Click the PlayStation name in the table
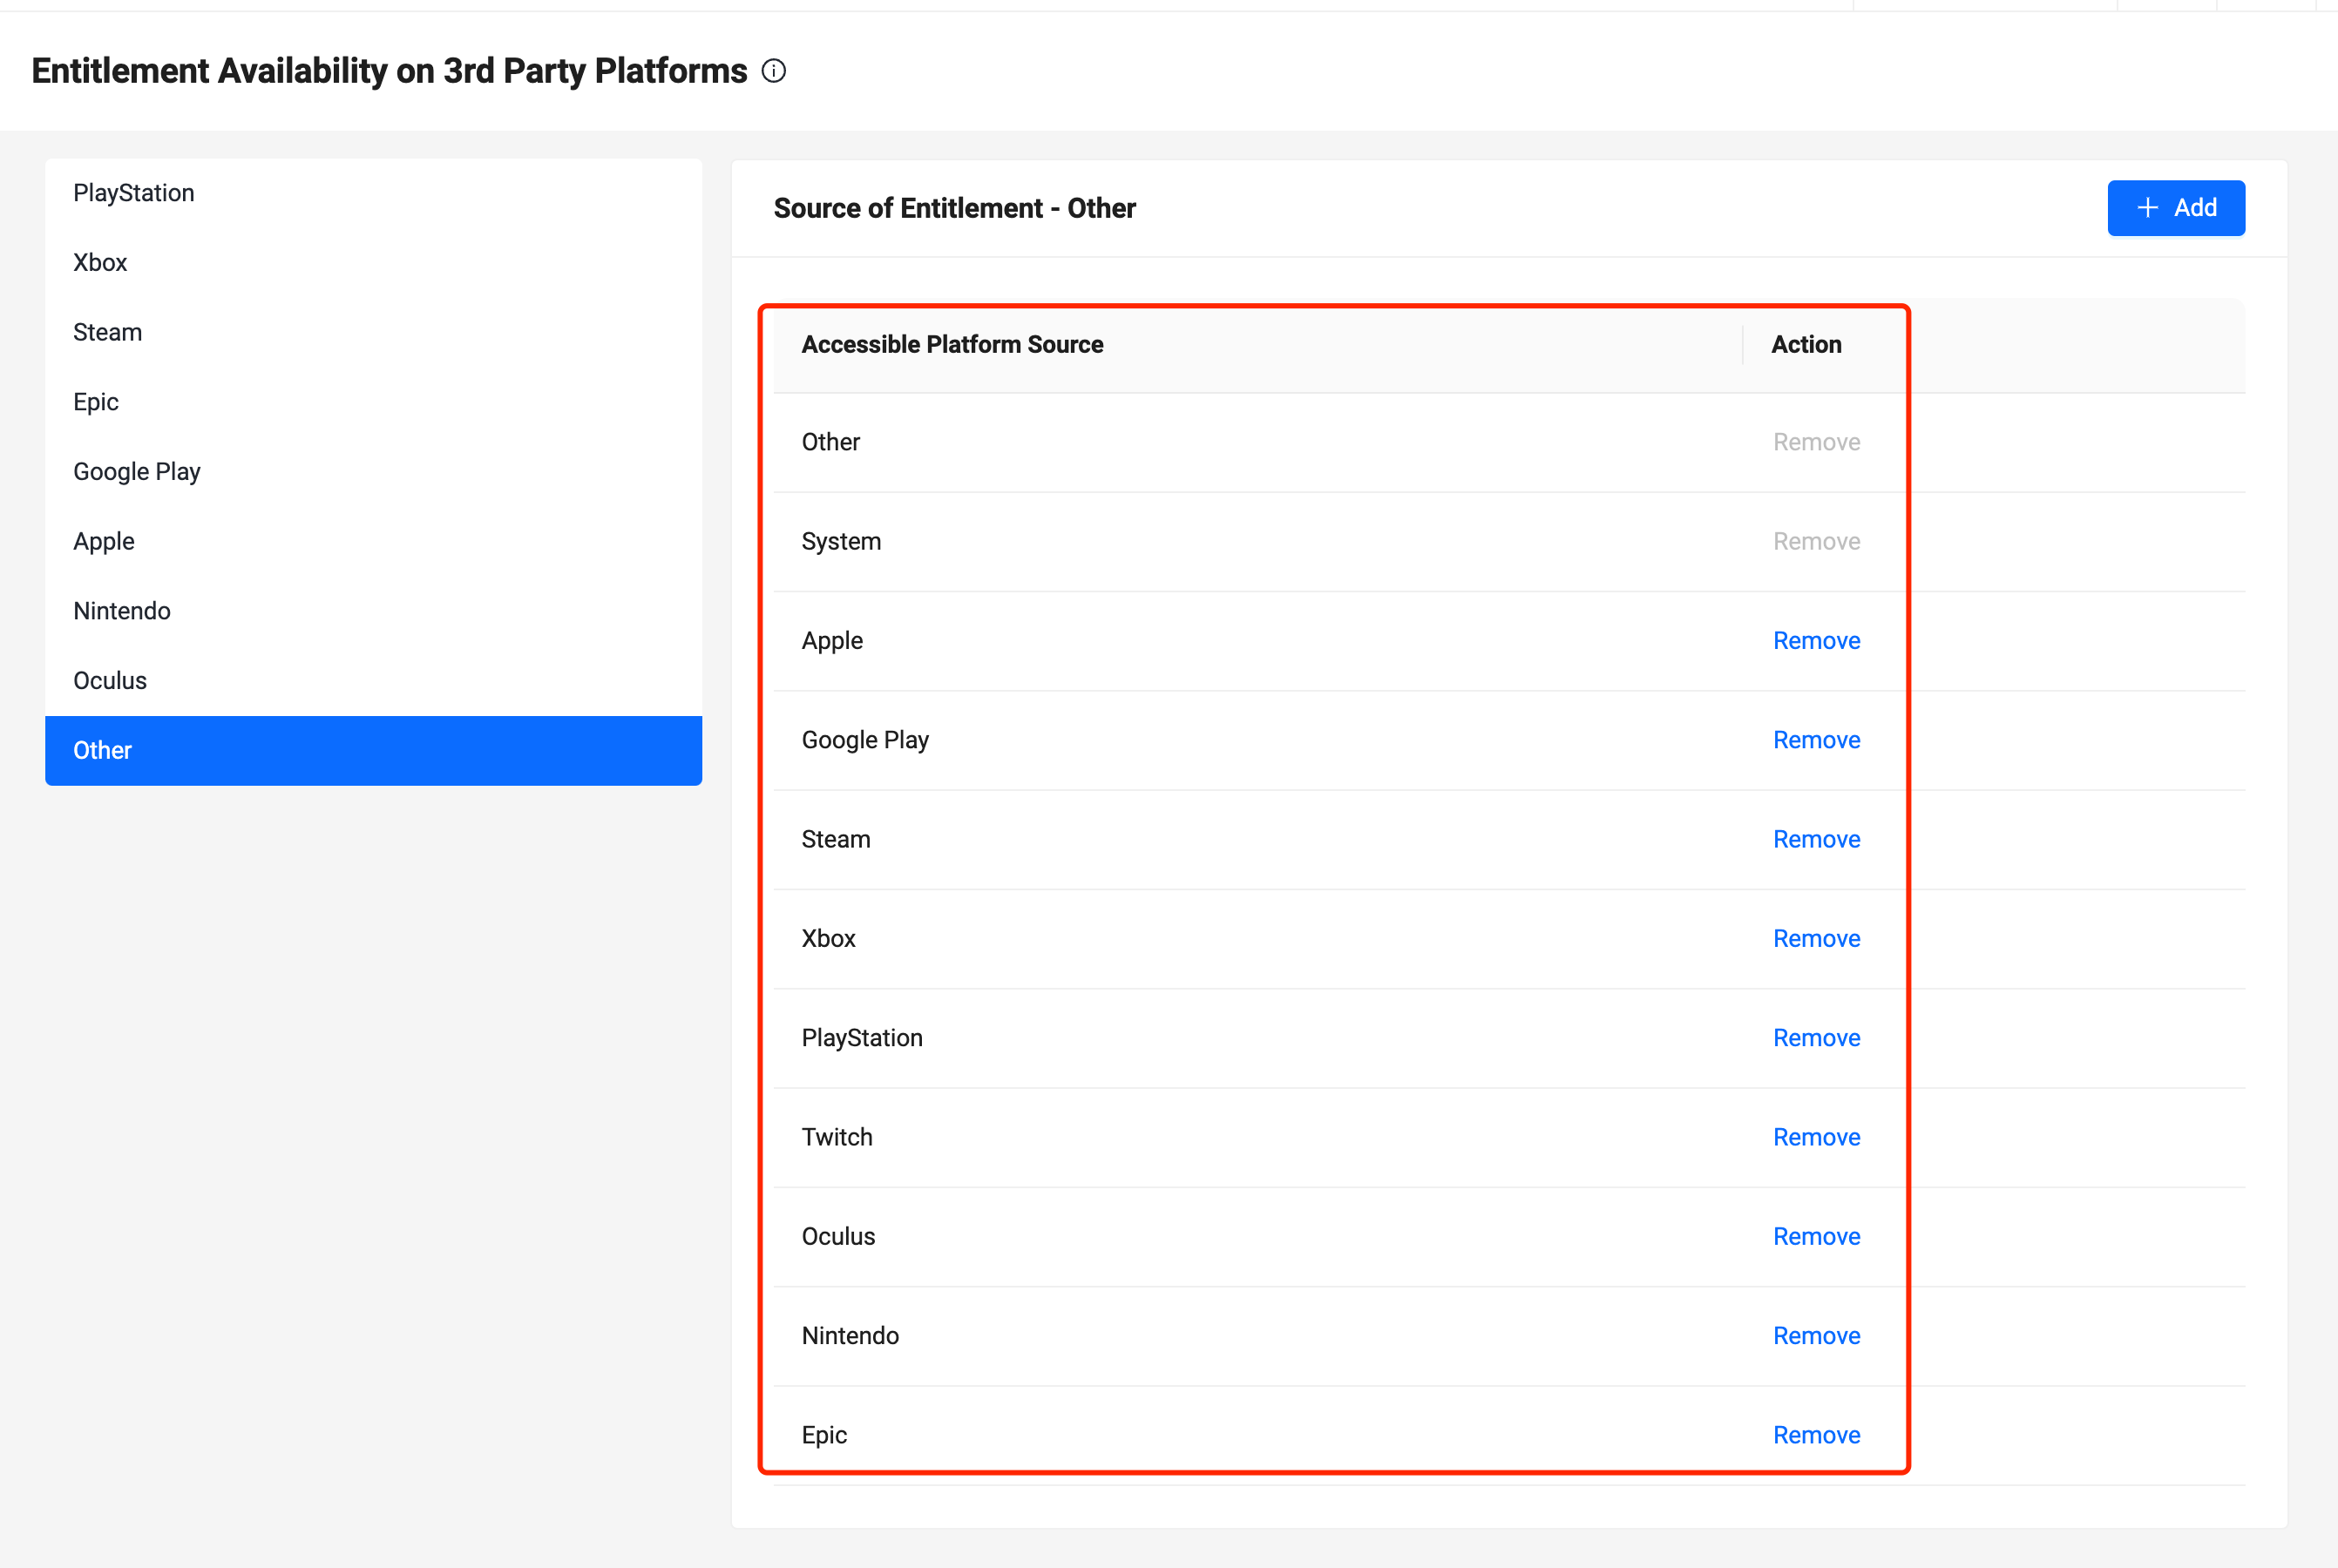 [861, 1038]
